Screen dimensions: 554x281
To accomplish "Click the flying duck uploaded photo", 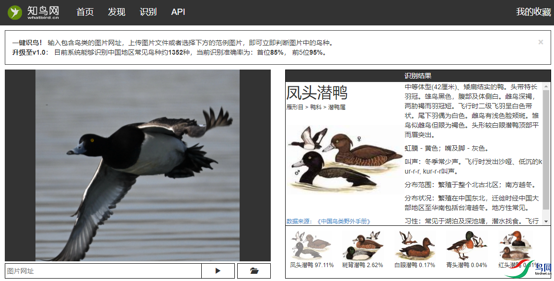I will [x=138, y=165].
